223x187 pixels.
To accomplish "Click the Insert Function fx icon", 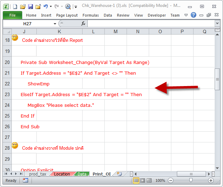I will (x=83, y=24).
